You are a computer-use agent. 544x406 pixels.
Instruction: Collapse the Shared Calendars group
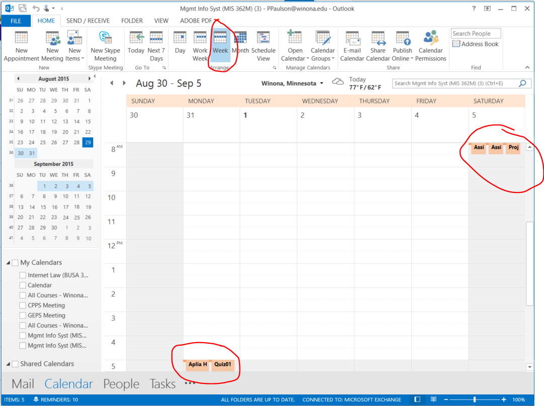pos(9,364)
